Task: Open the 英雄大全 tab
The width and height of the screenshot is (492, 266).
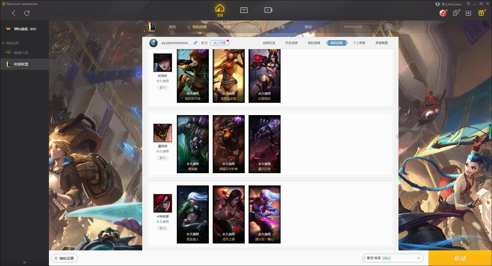Action: tap(254, 27)
